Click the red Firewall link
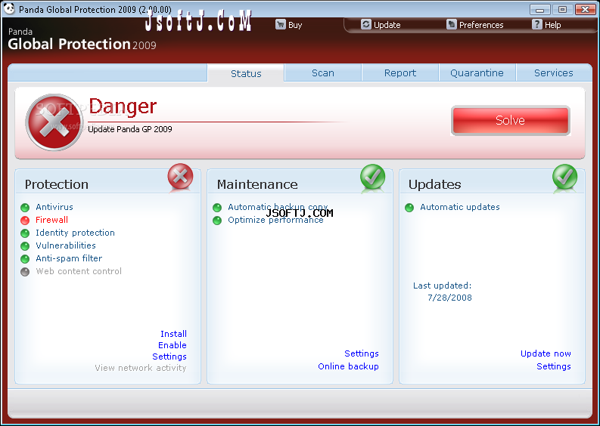Image resolution: width=600 pixels, height=426 pixels. click(51, 220)
